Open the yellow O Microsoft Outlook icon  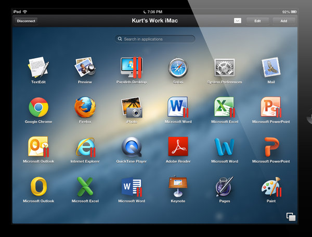pos(38,186)
